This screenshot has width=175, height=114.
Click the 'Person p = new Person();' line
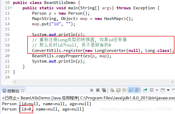(x=61, y=13)
